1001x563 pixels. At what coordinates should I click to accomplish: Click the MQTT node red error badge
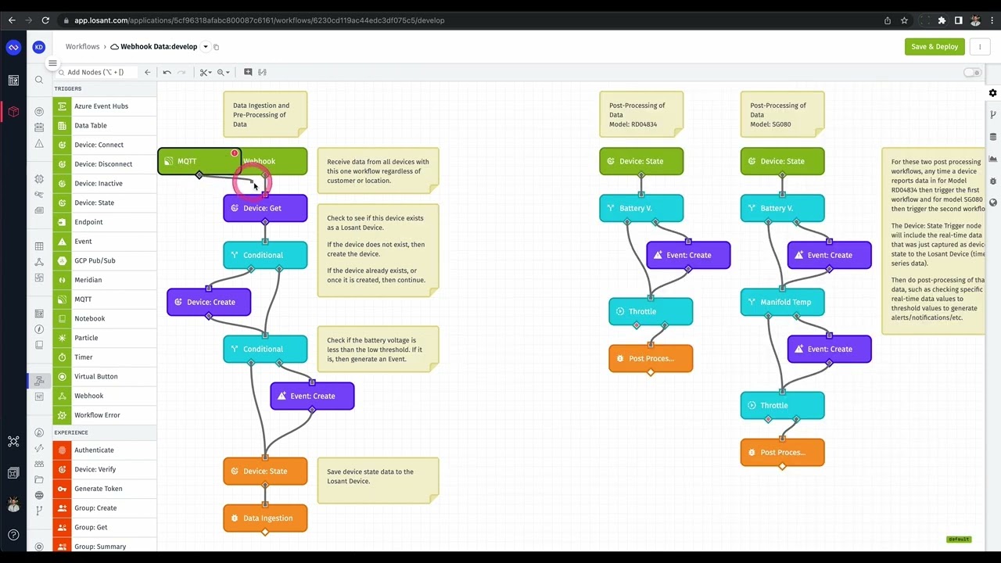point(234,152)
